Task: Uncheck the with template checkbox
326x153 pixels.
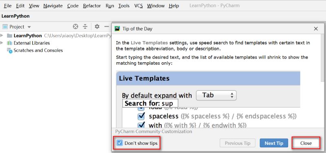Action: pyautogui.click(x=141, y=125)
